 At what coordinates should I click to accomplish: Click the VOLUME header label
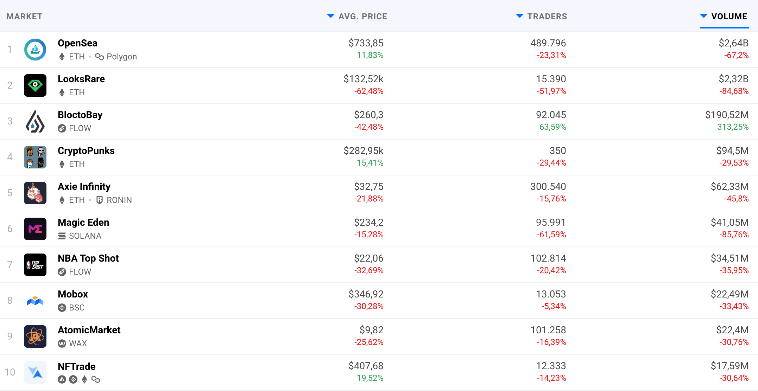[729, 17]
